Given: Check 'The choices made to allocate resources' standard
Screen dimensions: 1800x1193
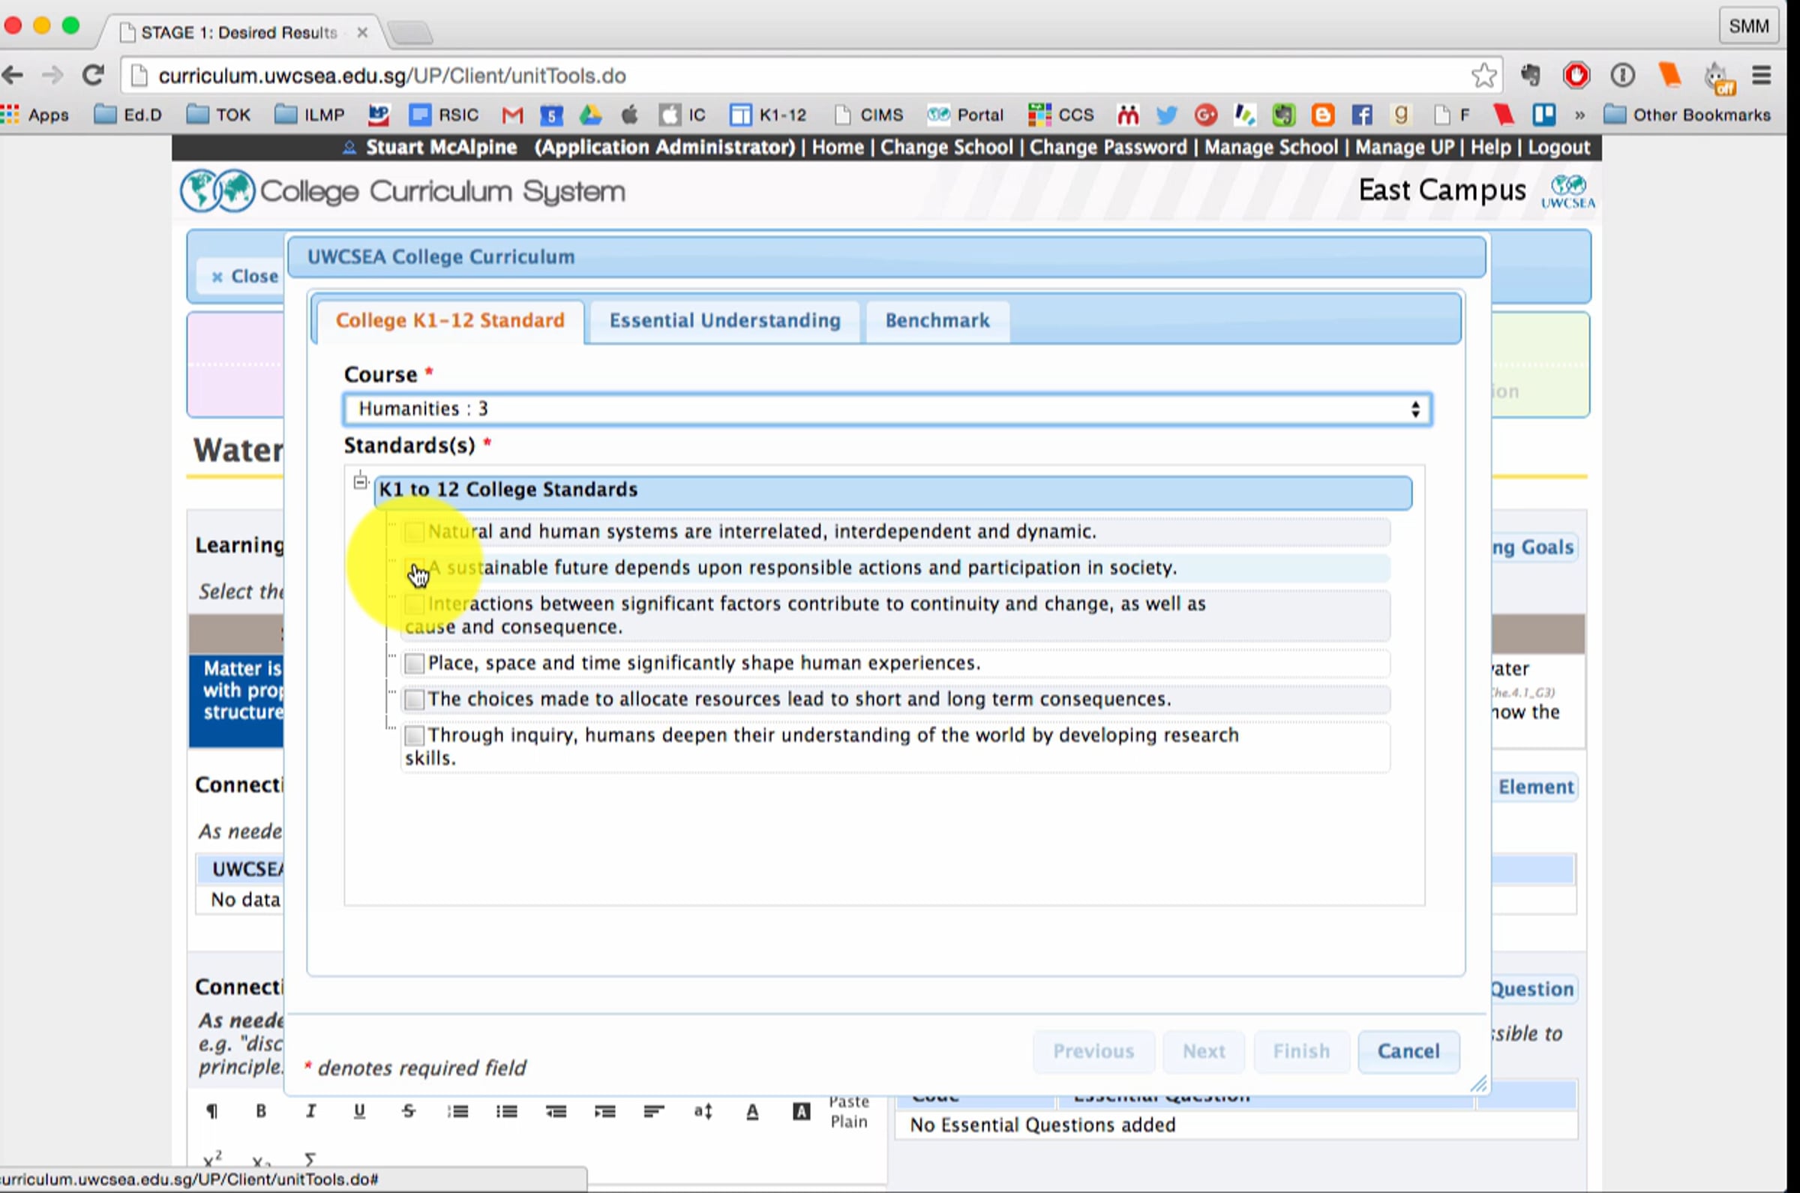Looking at the screenshot, I should [x=414, y=699].
